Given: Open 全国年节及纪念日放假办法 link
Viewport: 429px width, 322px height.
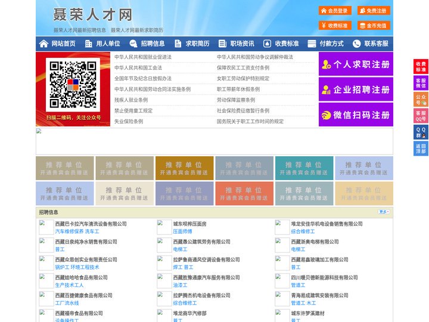Looking at the screenshot, I should click(143, 78).
